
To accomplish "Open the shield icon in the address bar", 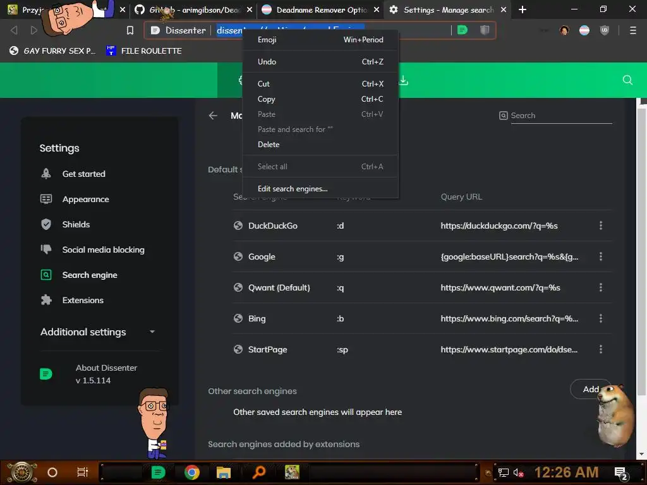I will (x=485, y=30).
